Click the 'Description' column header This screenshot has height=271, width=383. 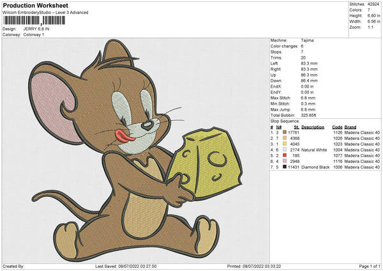click(x=313, y=127)
